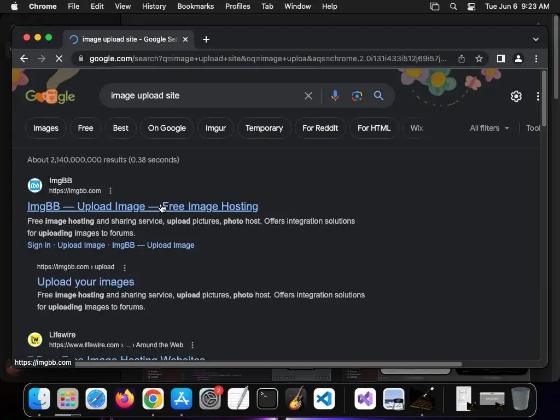
Task: Click the https://imgbb.com URL text
Action: [x=75, y=191]
